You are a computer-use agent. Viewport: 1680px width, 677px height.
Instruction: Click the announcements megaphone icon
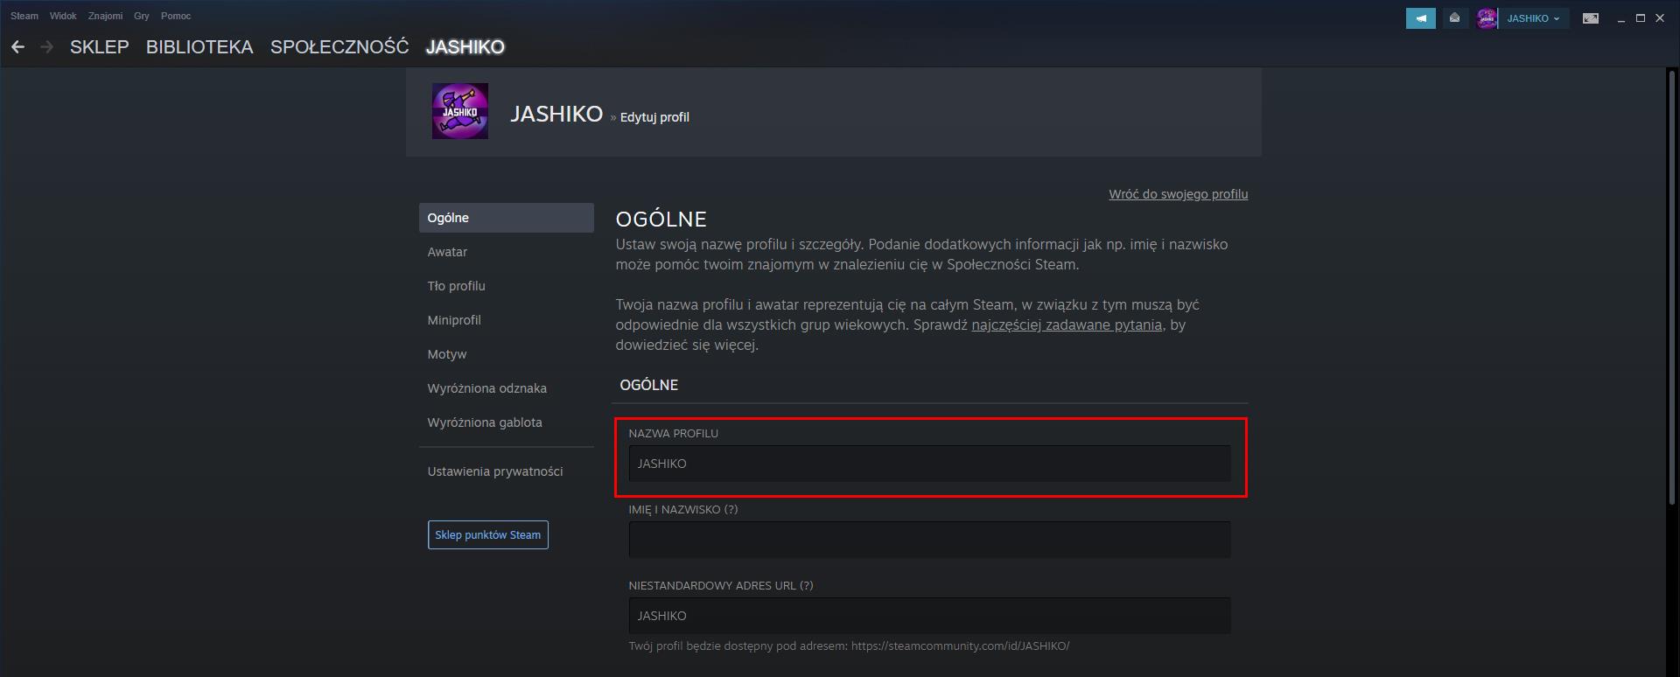1420,18
